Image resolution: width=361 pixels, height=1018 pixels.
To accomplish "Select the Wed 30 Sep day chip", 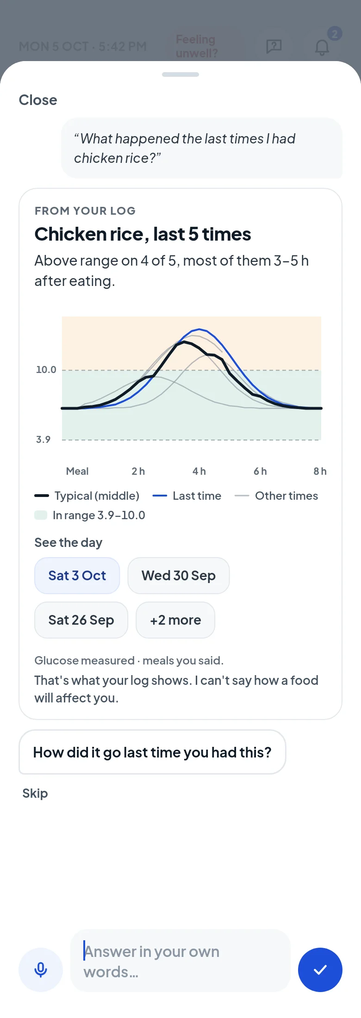I will pos(179,576).
